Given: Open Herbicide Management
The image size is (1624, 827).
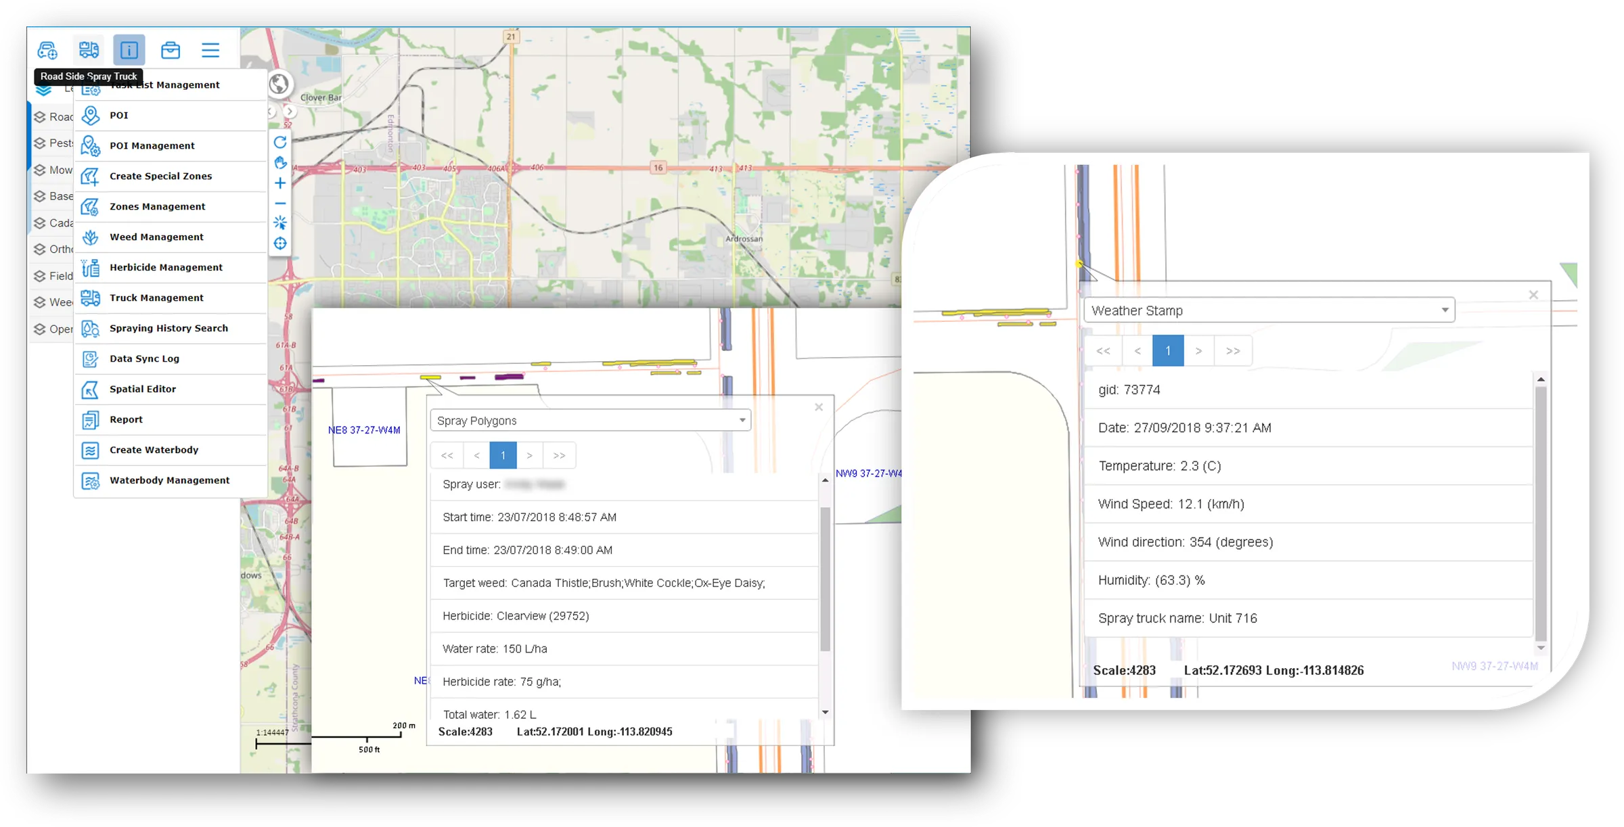Looking at the screenshot, I should pyautogui.click(x=171, y=268).
